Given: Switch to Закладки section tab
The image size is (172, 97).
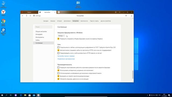Looking at the screenshot, I should pyautogui.click(x=46, y=21).
